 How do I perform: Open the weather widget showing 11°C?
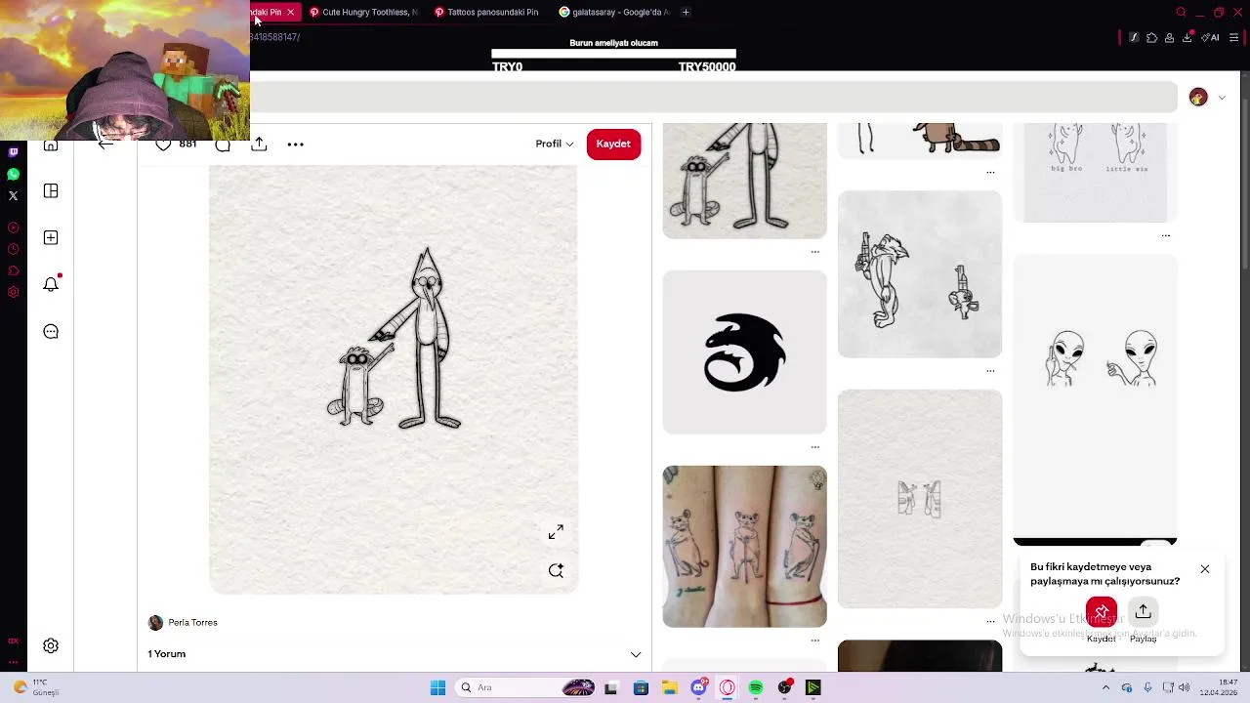(34, 687)
